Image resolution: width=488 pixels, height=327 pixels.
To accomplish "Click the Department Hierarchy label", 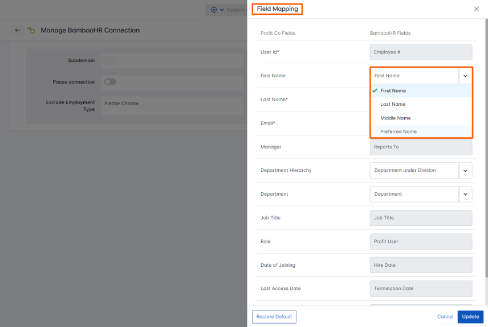I will point(286,171).
